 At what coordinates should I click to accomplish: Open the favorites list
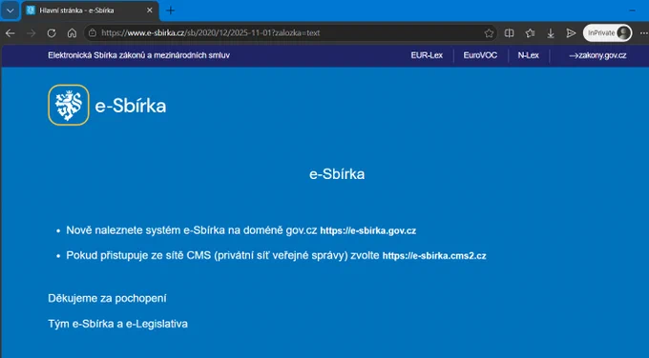[530, 33]
